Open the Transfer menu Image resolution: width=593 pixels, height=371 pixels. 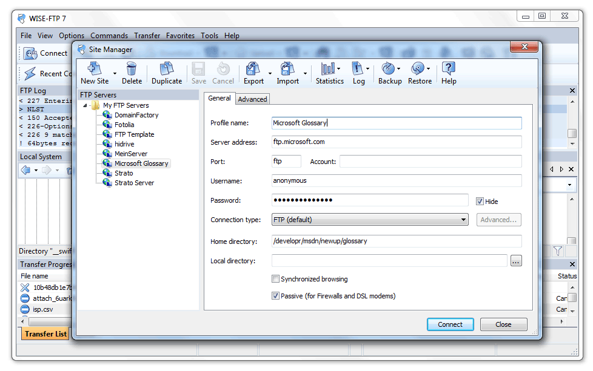pyautogui.click(x=147, y=36)
